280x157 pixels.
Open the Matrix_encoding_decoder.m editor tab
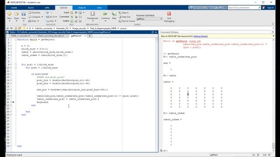coord(51,36)
